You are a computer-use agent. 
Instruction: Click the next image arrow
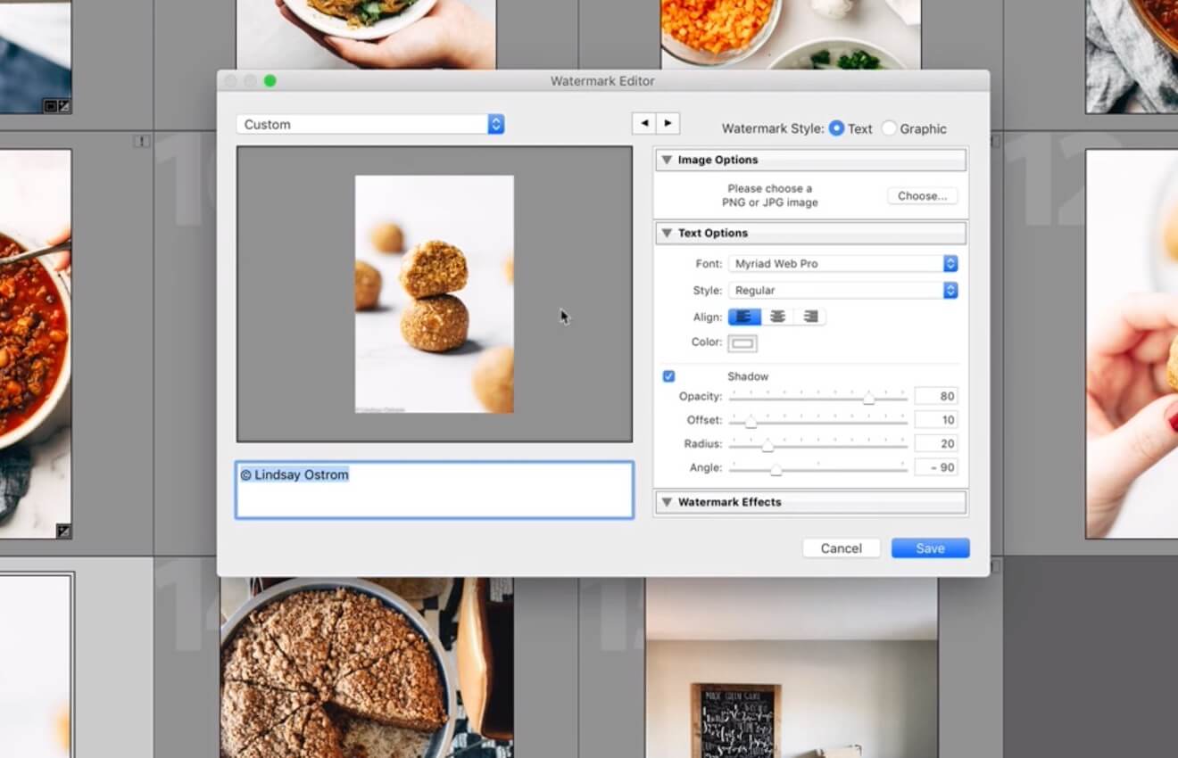click(668, 123)
